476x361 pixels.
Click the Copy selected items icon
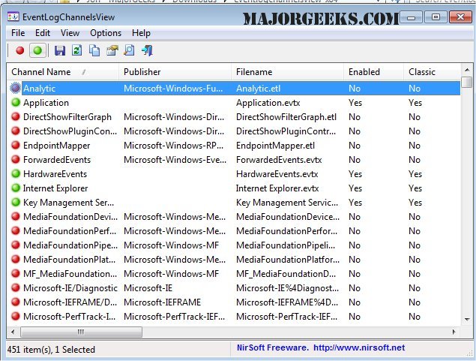click(94, 50)
